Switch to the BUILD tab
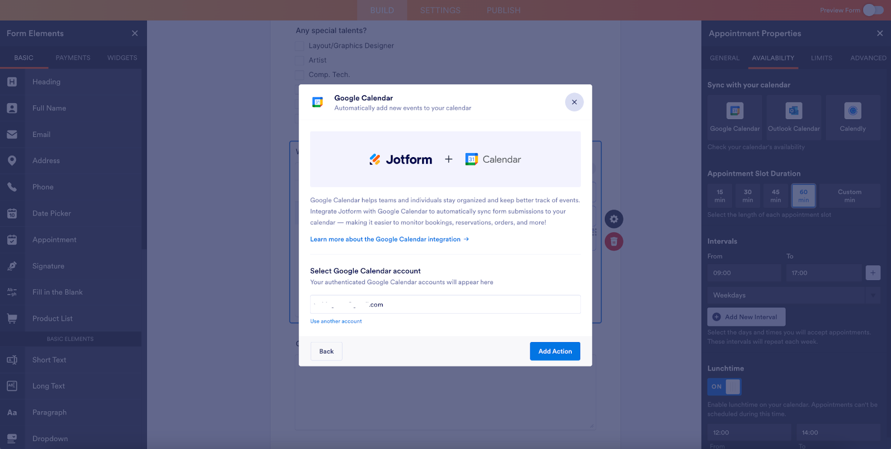The image size is (891, 449). pos(382,10)
